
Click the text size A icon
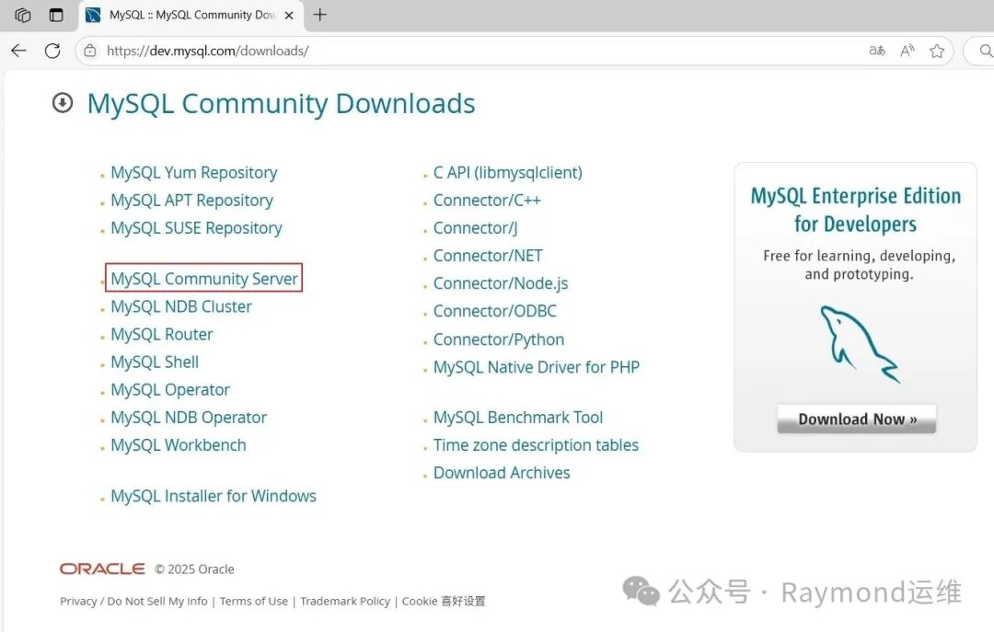coord(907,52)
